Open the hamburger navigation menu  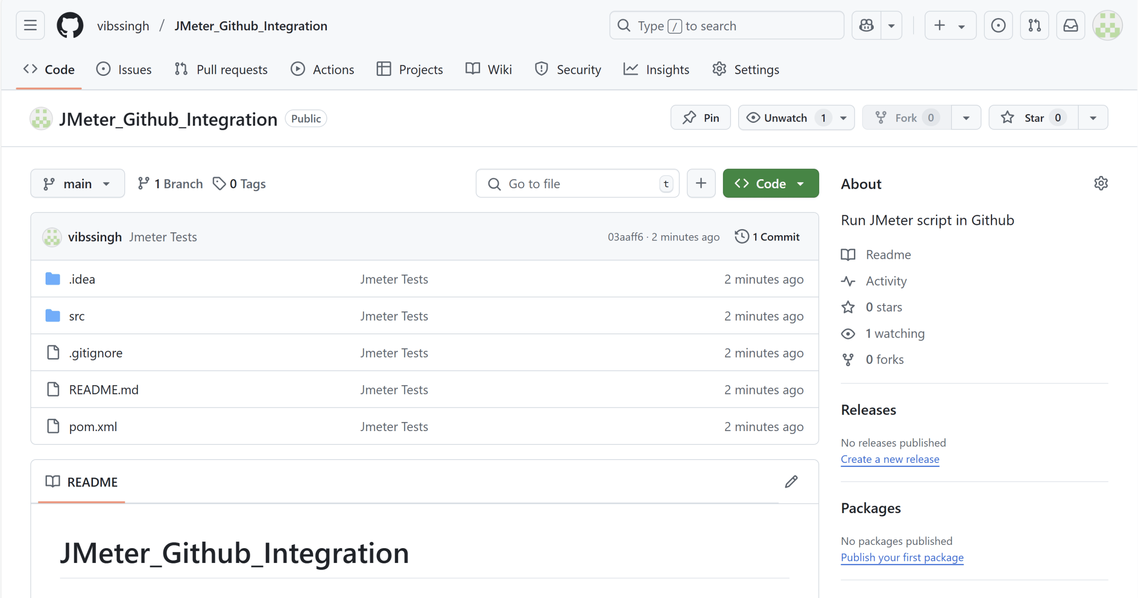point(30,25)
